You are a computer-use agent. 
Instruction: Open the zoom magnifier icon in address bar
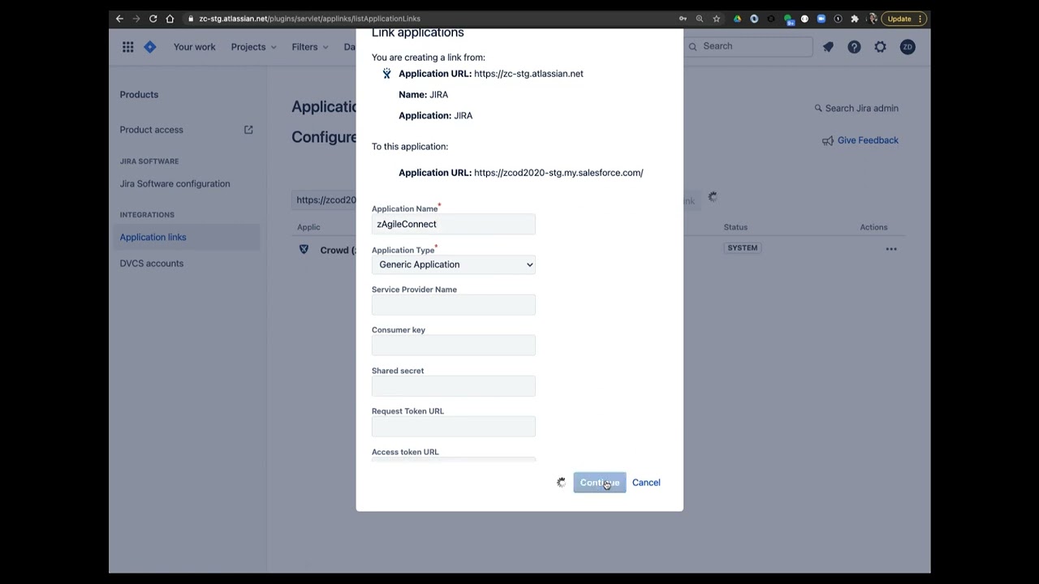pos(699,19)
